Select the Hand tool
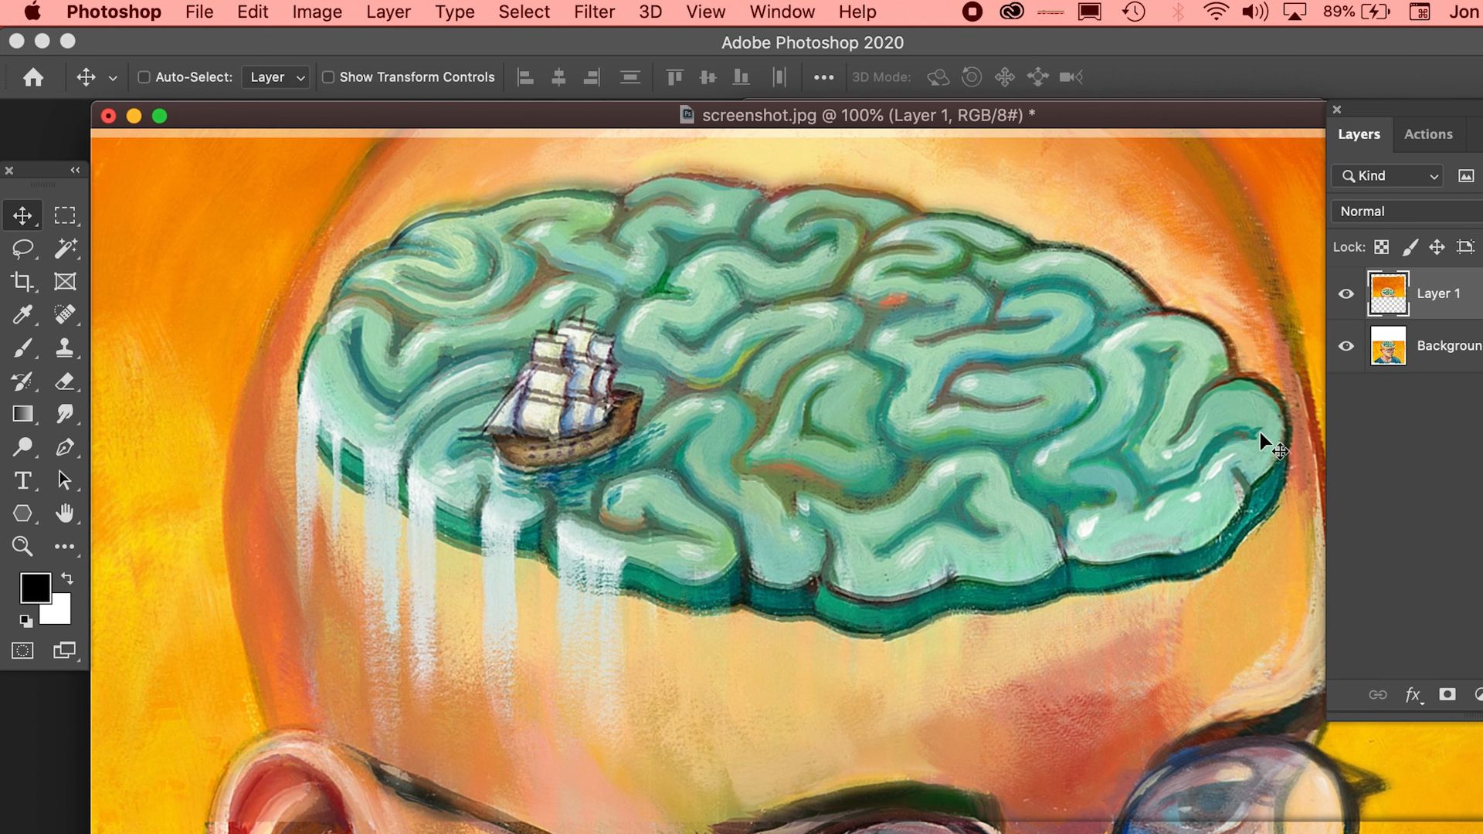 (x=66, y=514)
